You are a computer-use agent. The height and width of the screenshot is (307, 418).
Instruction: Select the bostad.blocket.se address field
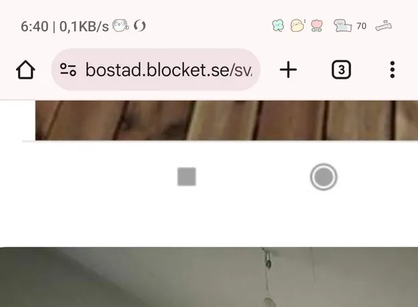(x=156, y=69)
